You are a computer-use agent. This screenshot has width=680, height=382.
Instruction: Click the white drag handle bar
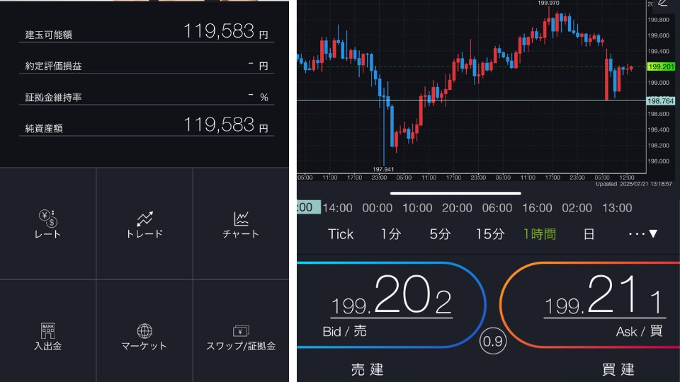(x=455, y=192)
